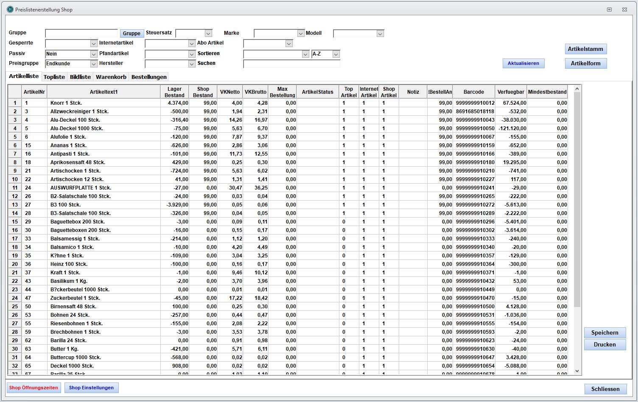The width and height of the screenshot is (638, 402).
Task: Click Drucken to print the list
Action: tap(604, 345)
